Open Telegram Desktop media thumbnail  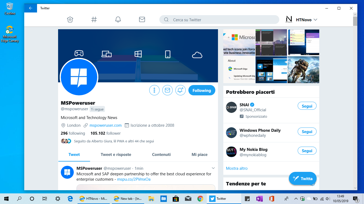[x=271, y=70]
